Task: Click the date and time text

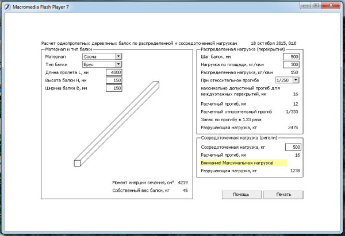Action: coord(274,43)
